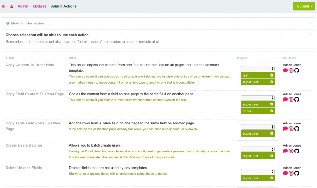Open GitHub icon in Copy Table Field Rows row

point(297,129)
